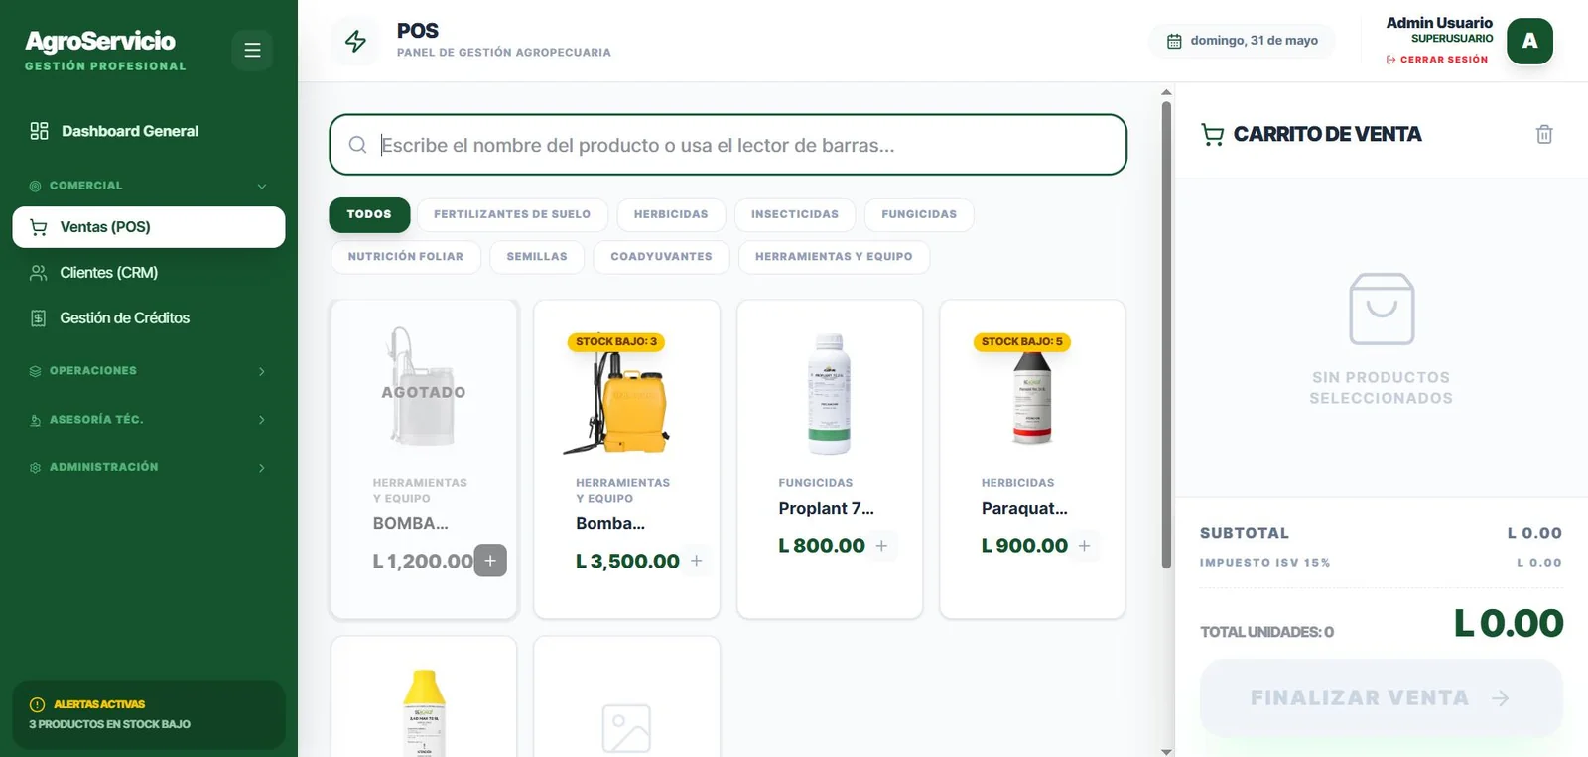1588x757 pixels.
Task: Click the alert warning icon
Action: click(x=38, y=704)
